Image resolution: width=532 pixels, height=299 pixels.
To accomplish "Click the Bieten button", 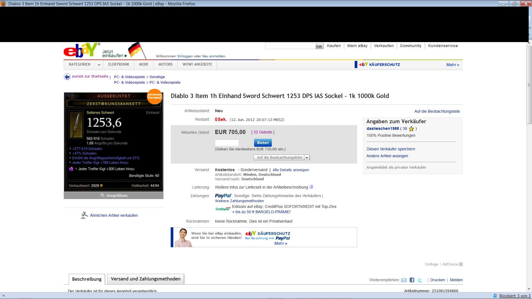I will (x=263, y=143).
